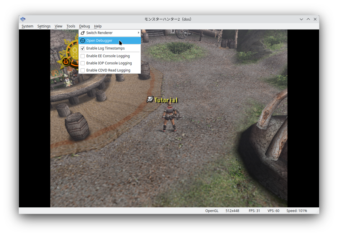This screenshot has height=236, width=338.
Task: Close the emulator window
Action: [x=315, y=19]
